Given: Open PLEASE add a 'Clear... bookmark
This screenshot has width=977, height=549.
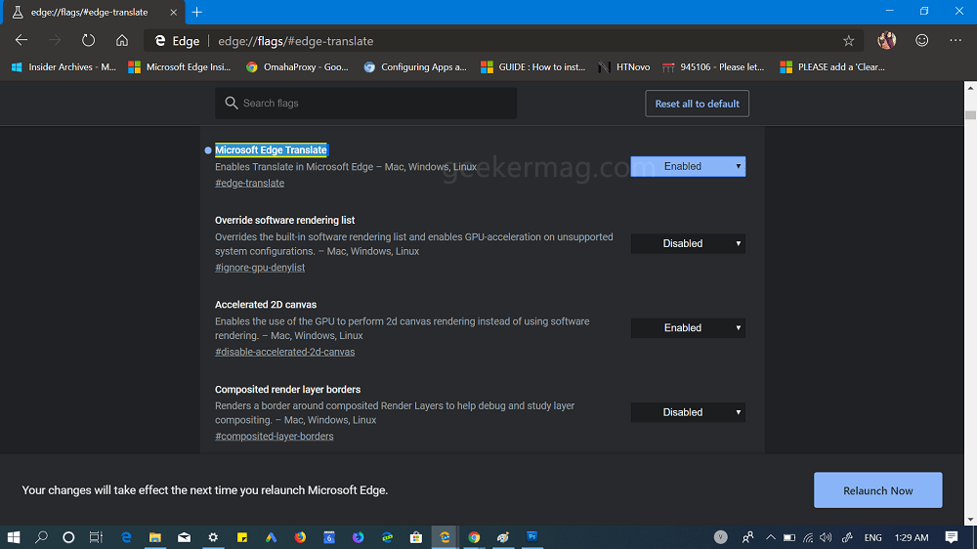Looking at the screenshot, I should 832,66.
